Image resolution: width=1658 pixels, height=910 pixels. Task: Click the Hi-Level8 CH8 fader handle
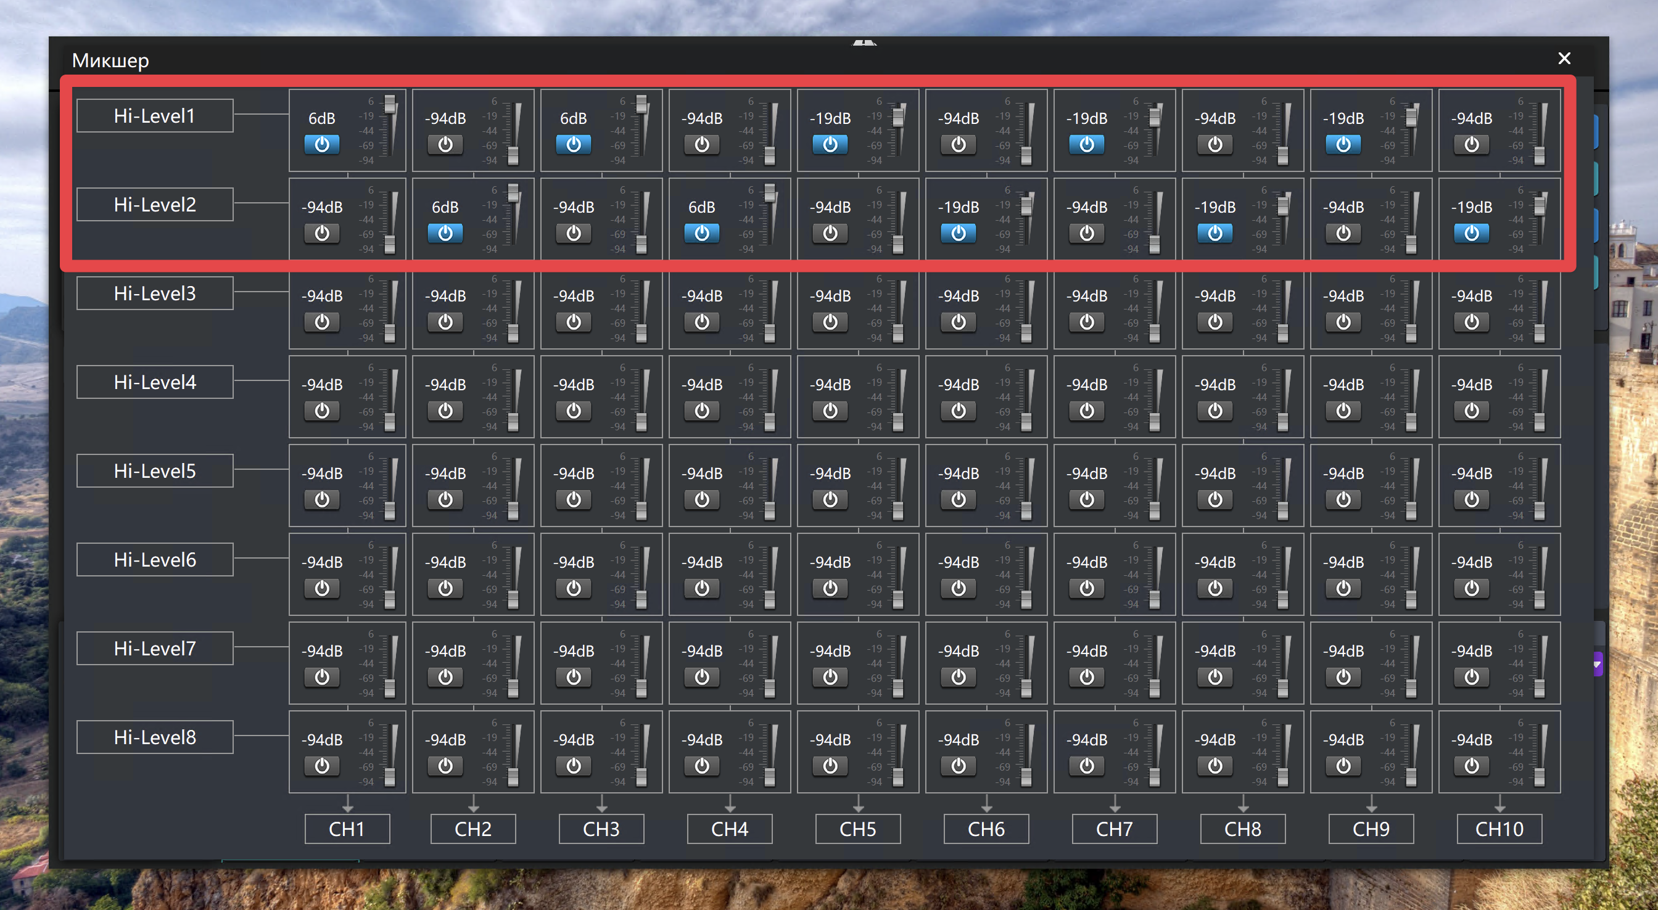[x=1283, y=777]
